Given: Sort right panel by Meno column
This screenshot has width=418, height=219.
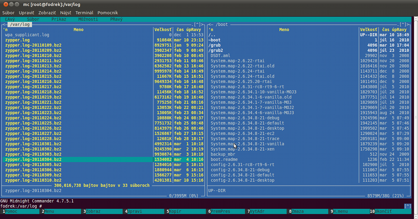Looking at the screenshot, I should tap(284, 30).
